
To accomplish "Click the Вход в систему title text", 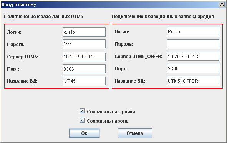I will pyautogui.click(x=19, y=5).
